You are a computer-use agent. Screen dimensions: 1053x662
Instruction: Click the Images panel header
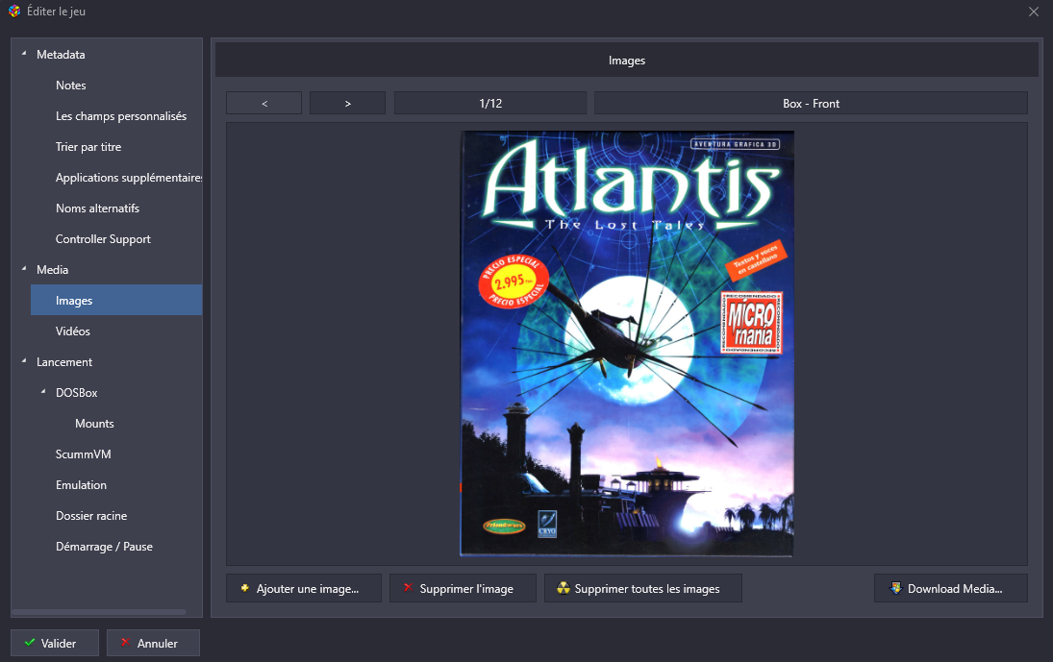pos(627,61)
